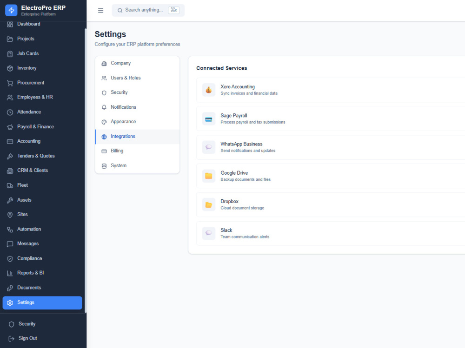Switch to Users & Roles tab

(137, 78)
